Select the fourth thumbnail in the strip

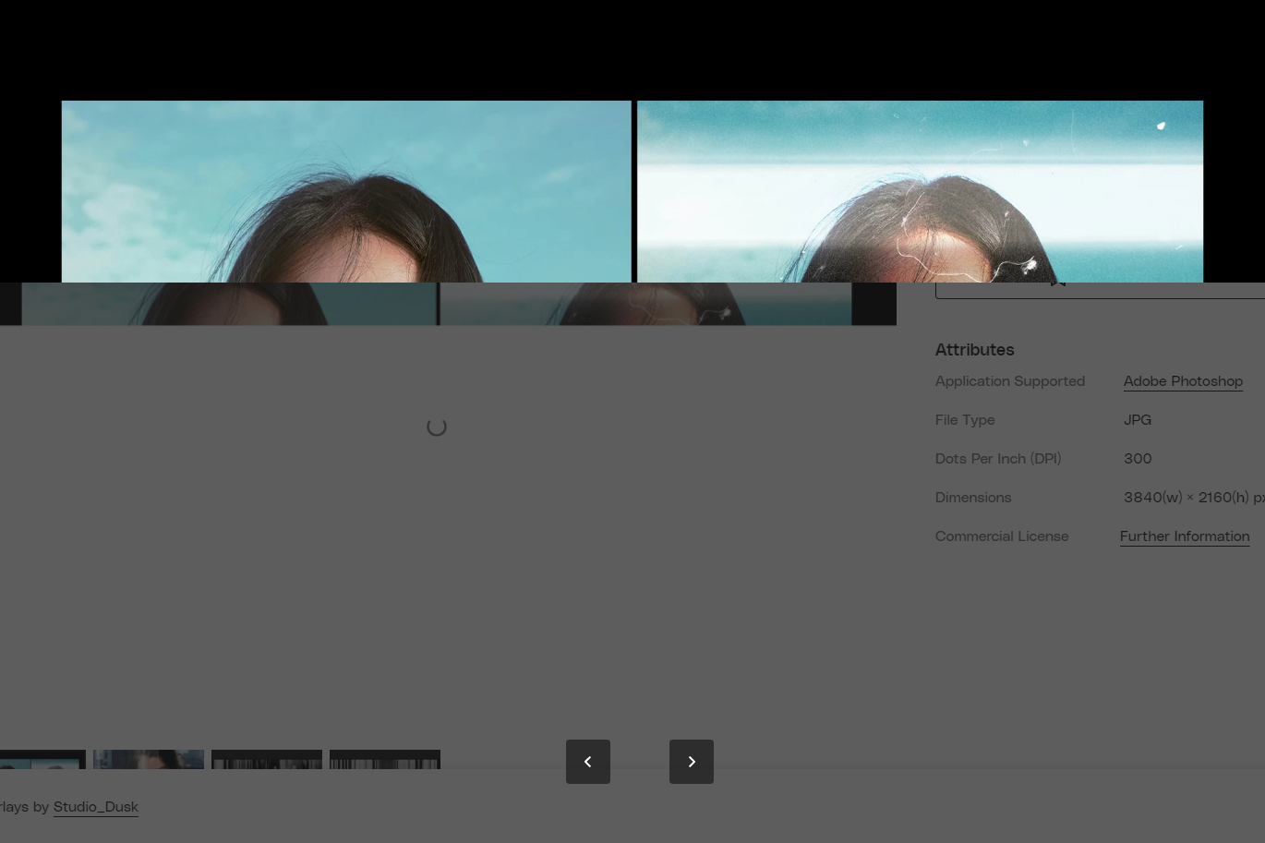pyautogui.click(x=385, y=759)
